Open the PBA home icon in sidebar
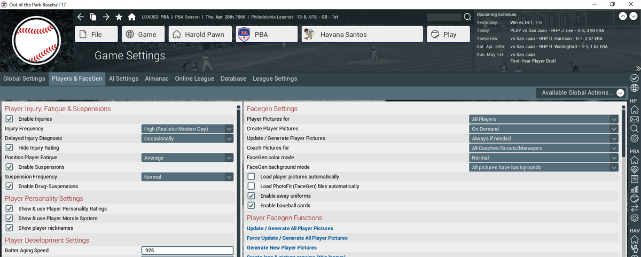 coord(635,160)
